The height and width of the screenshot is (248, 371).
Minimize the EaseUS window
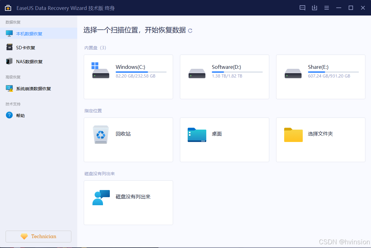pos(339,8)
